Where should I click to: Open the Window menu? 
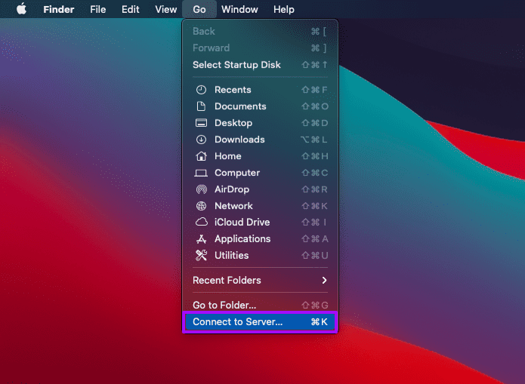point(239,9)
